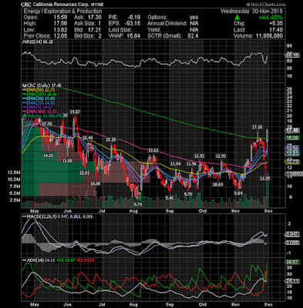Click the Energy / Exploration & Production sector
Screen dimensions: 303x308
click(x=62, y=12)
